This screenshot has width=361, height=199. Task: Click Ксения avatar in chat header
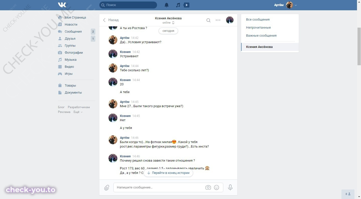pos(230,20)
